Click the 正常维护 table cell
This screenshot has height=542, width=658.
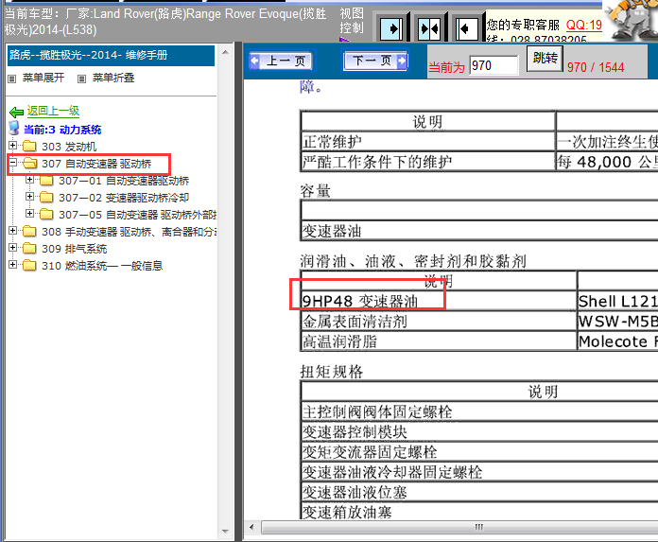(427, 142)
